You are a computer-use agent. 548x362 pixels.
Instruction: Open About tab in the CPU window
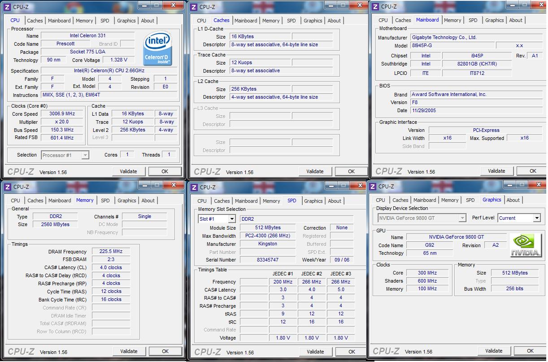pyautogui.click(x=148, y=21)
